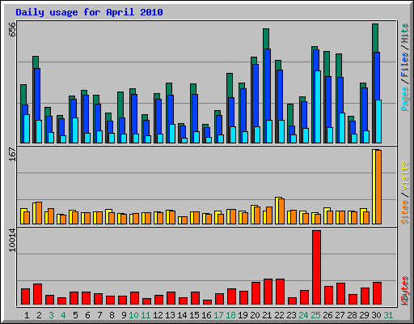Click the tall orange Sites bar for day 30
Screen dimensions: 414x324
point(378,187)
